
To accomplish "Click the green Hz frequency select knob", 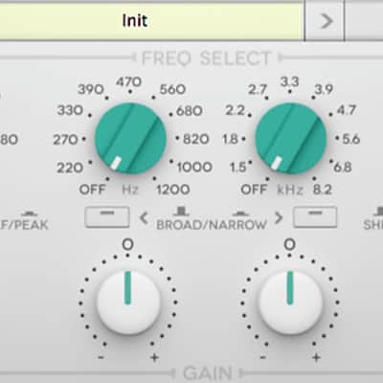I will [130, 138].
